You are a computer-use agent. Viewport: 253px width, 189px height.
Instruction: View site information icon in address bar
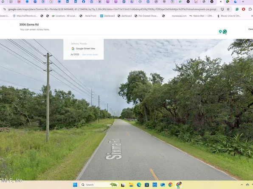[x=5, y=9]
